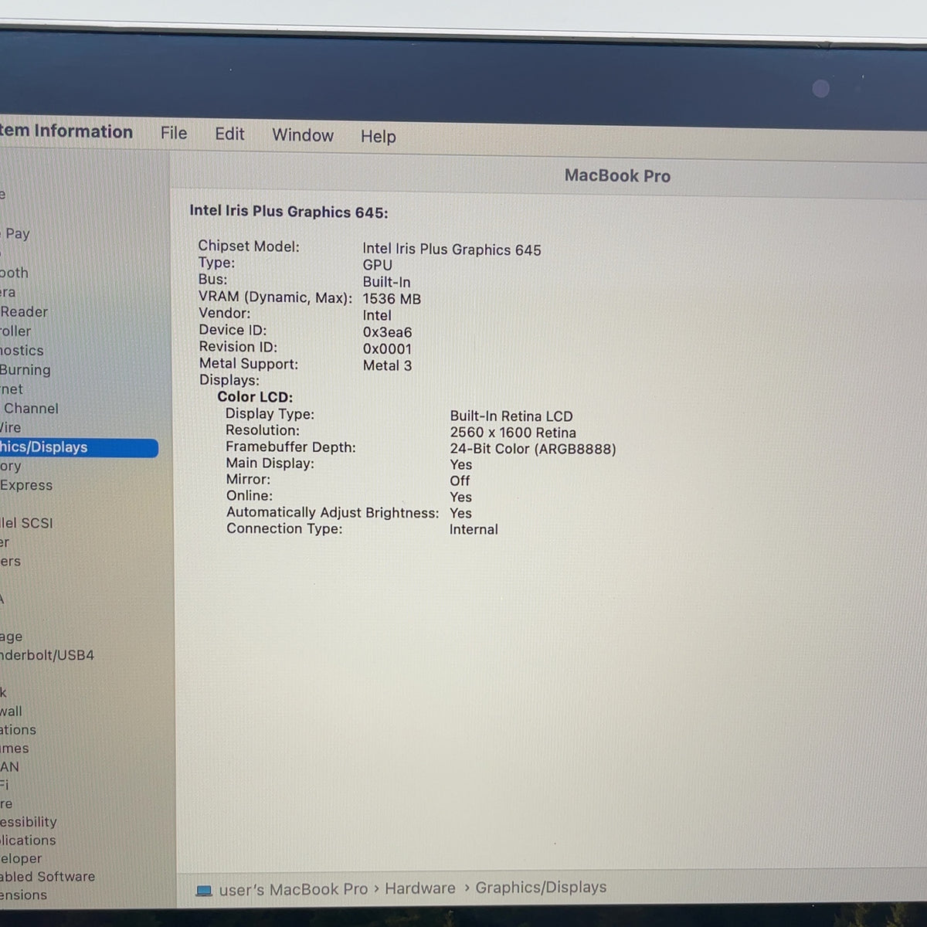Image resolution: width=927 pixels, height=927 pixels.
Task: Select the Disc Burning sidebar item
Action: (25, 369)
